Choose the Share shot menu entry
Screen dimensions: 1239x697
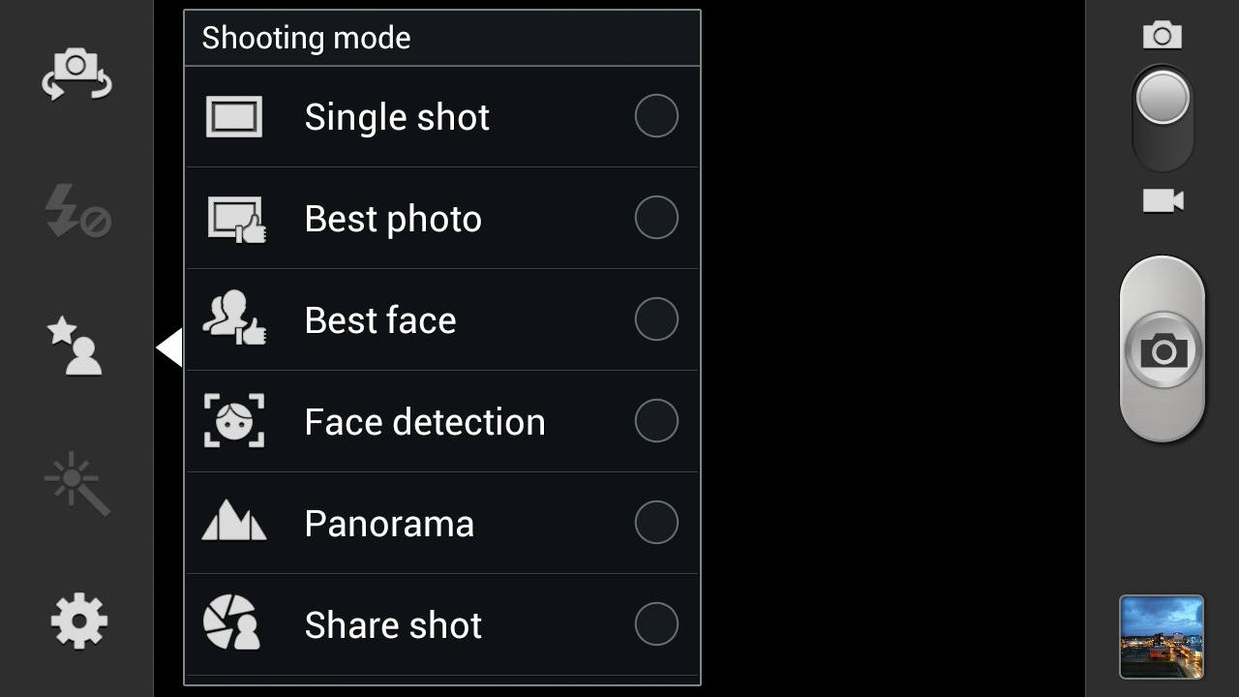[442, 624]
